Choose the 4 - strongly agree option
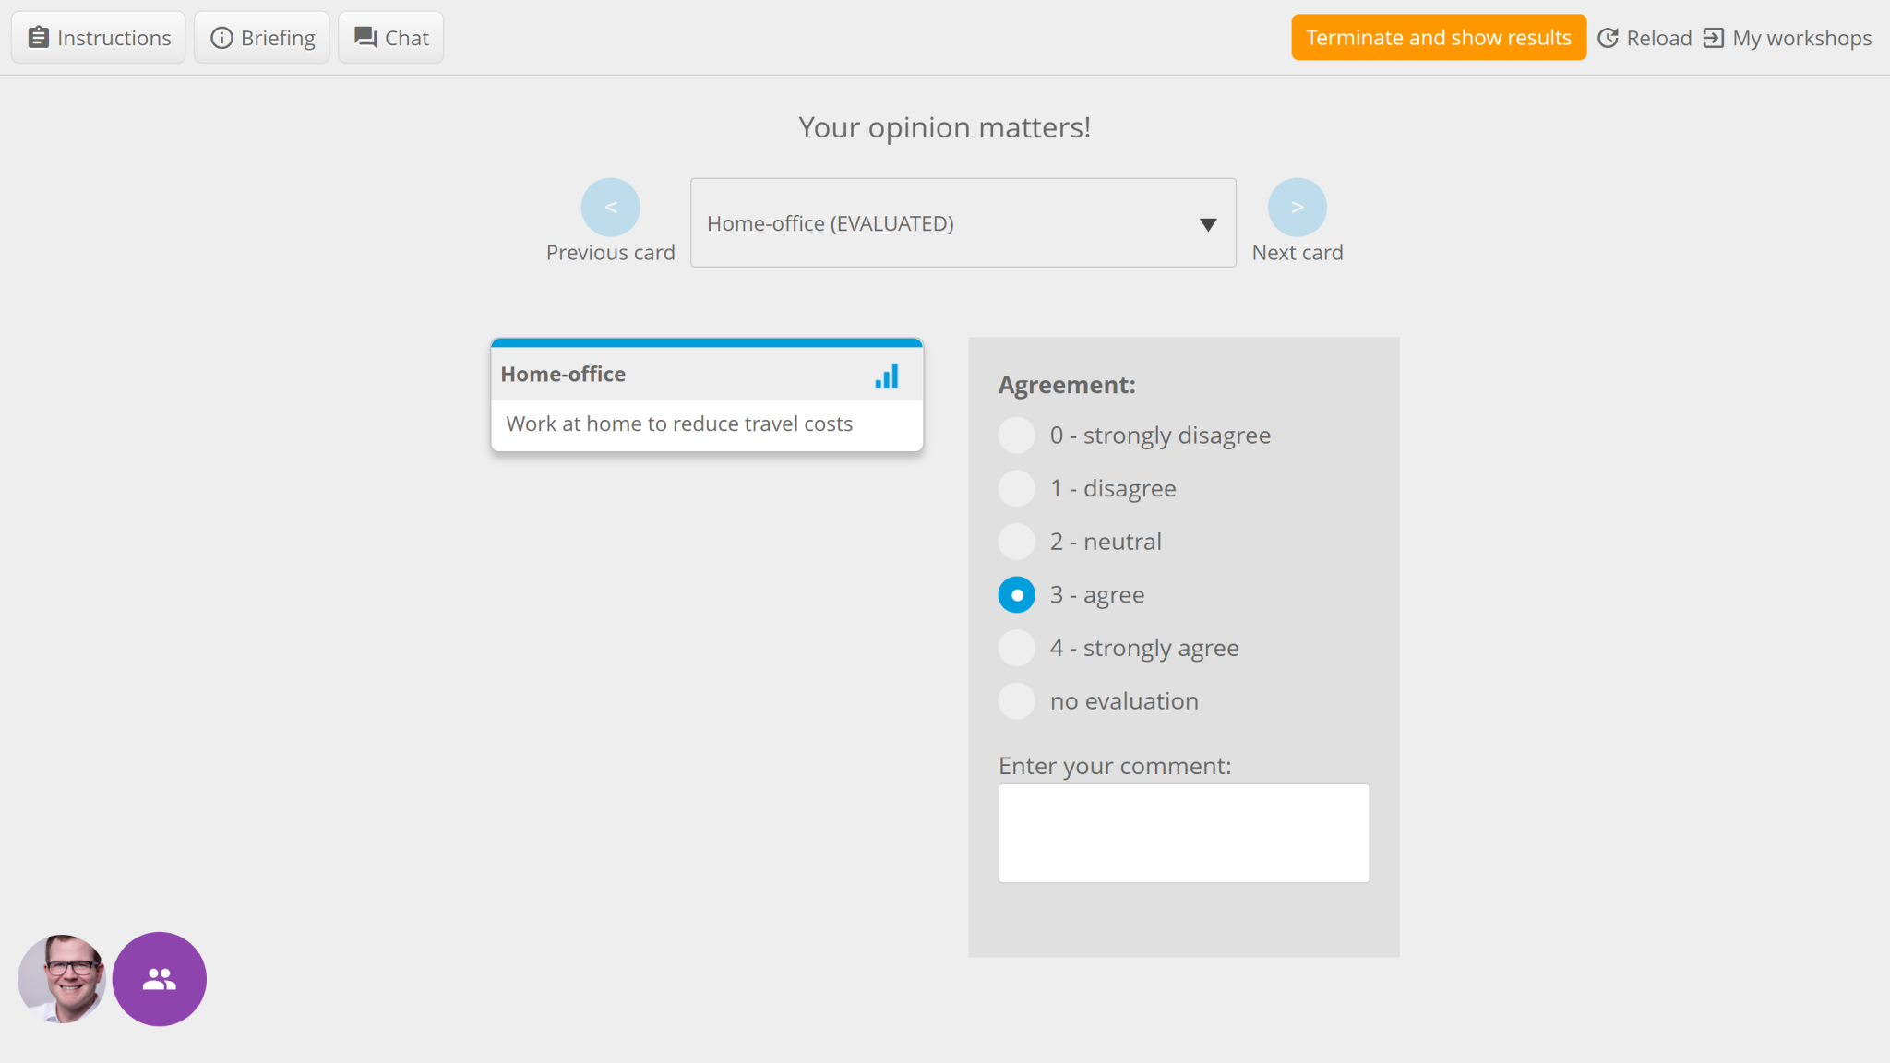 click(x=1016, y=647)
